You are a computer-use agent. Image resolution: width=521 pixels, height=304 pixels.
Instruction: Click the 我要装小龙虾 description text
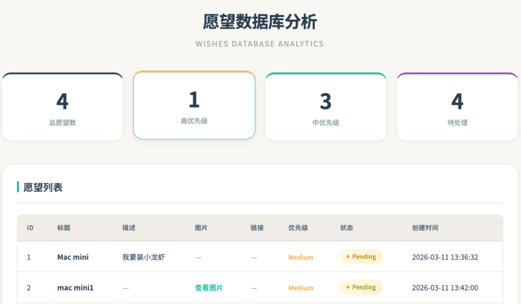click(x=144, y=257)
